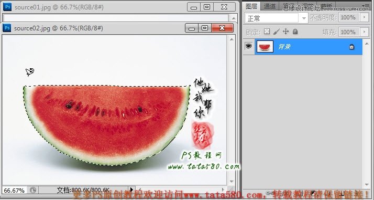Open the 填充 slider arrow
This screenshot has height=200, width=374.
364,32
